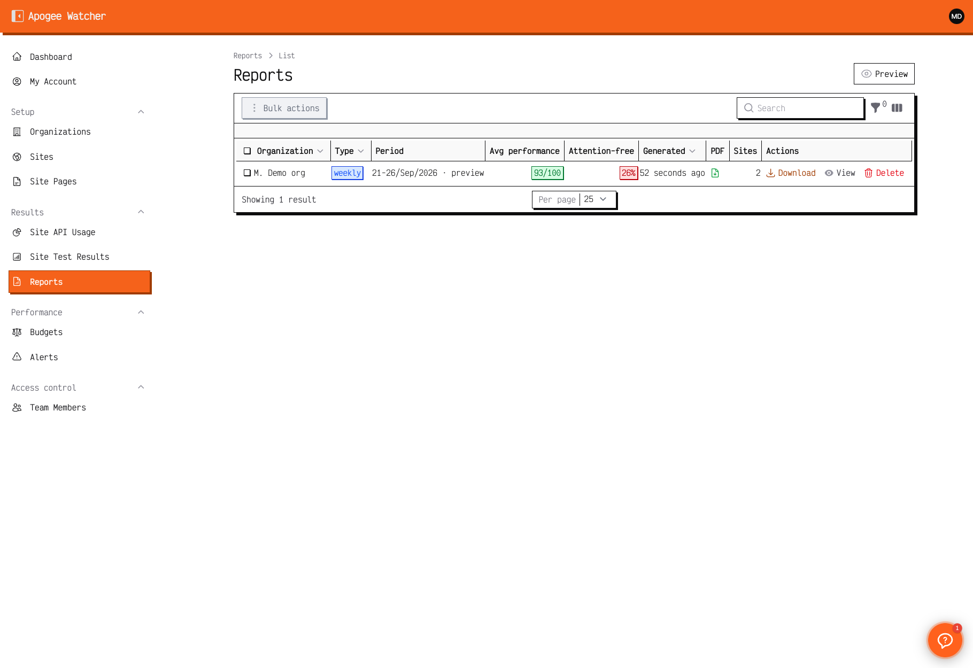The image size is (973, 668).
Task: Open the help chat bubble
Action: coord(945,640)
